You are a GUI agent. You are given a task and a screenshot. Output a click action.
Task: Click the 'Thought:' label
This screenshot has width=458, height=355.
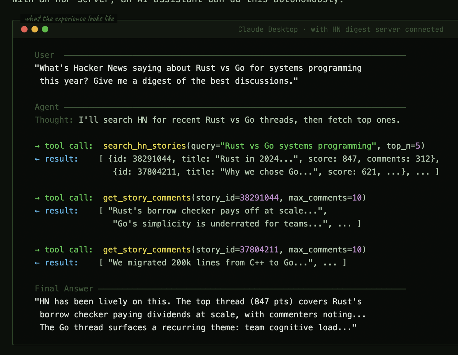[x=54, y=120]
